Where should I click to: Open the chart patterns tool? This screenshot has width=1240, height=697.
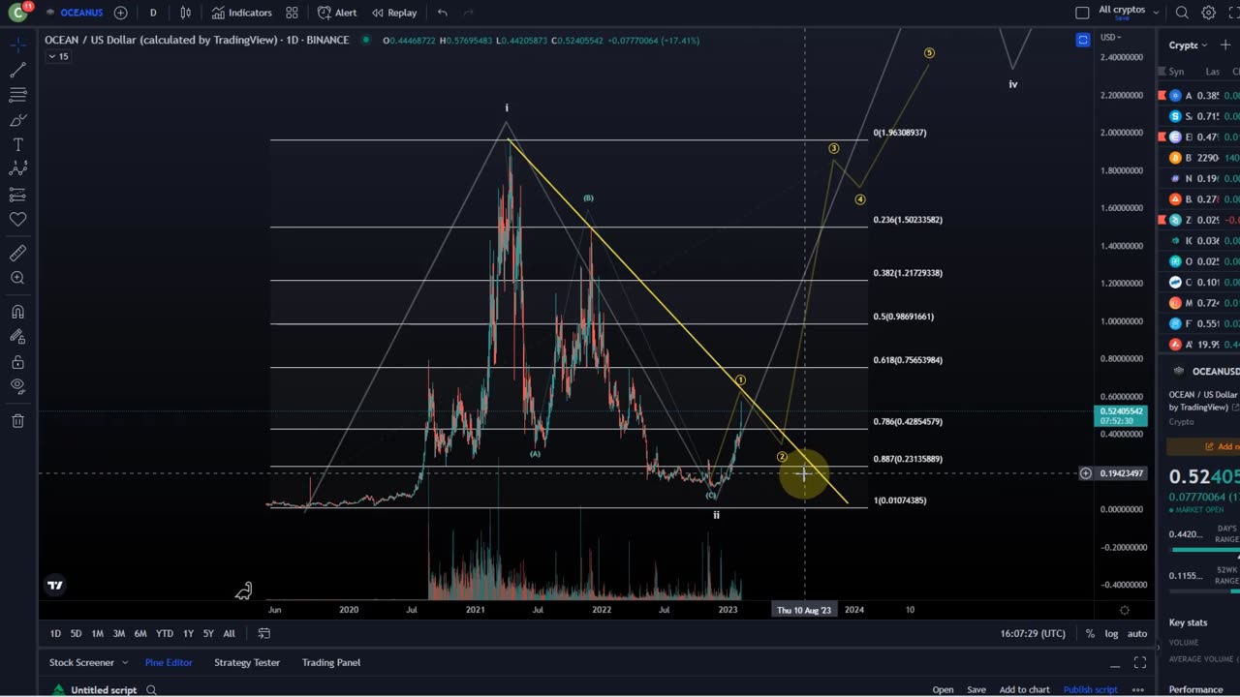17,169
